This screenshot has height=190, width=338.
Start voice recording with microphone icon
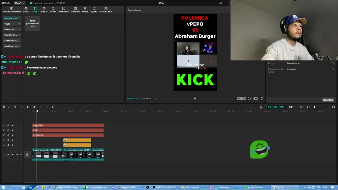point(261,107)
